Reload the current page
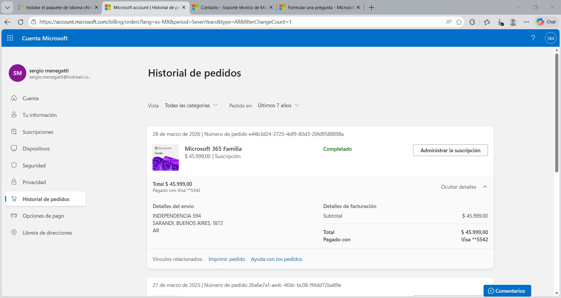The width and height of the screenshot is (561, 298). click(20, 22)
